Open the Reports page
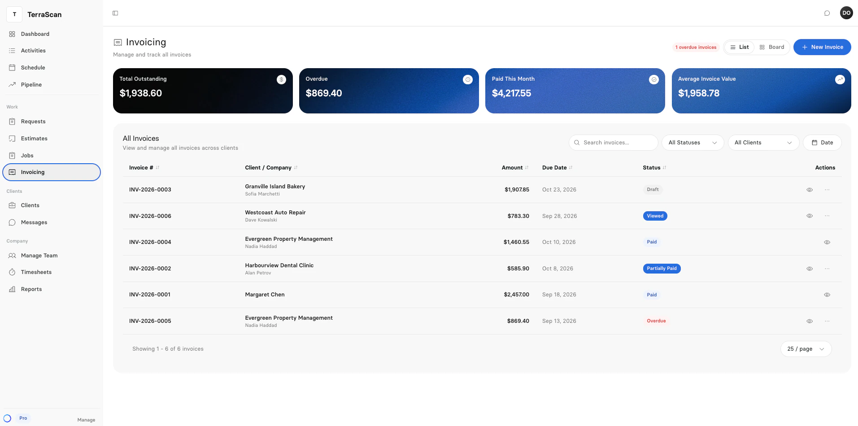Viewport: 858px width, 426px height. pyautogui.click(x=52, y=289)
